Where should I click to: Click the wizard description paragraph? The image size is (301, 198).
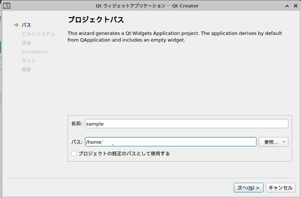(x=175, y=37)
